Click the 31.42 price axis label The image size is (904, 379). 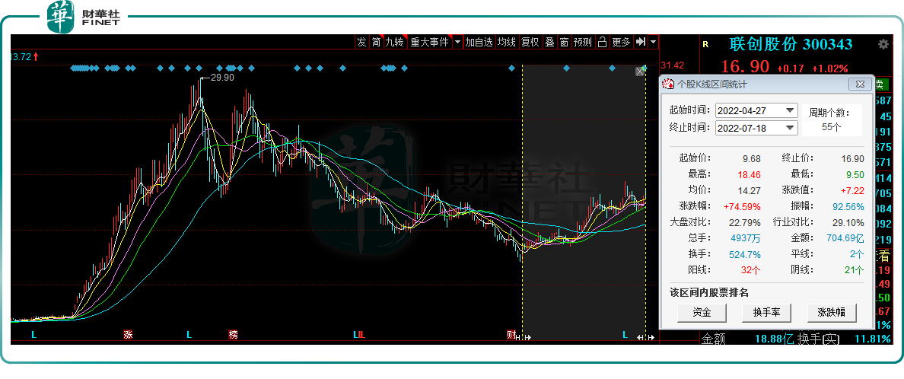point(672,65)
